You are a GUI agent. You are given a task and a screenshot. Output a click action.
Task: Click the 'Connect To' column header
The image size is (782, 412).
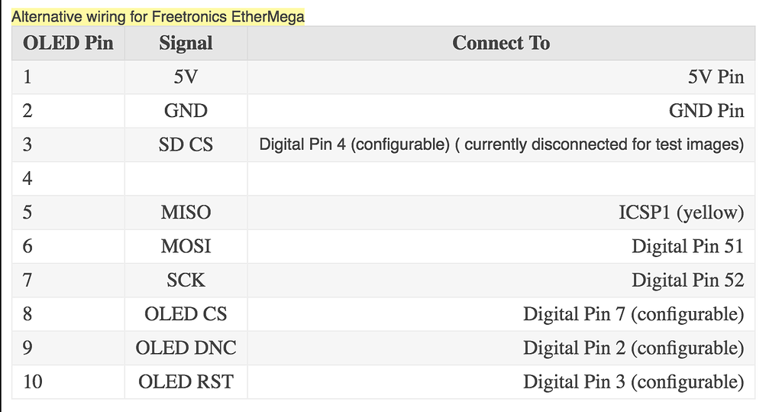(501, 44)
